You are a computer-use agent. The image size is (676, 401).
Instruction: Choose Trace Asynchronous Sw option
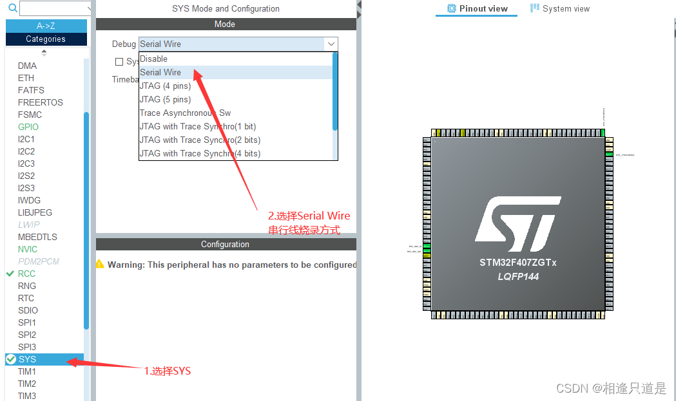click(x=236, y=113)
